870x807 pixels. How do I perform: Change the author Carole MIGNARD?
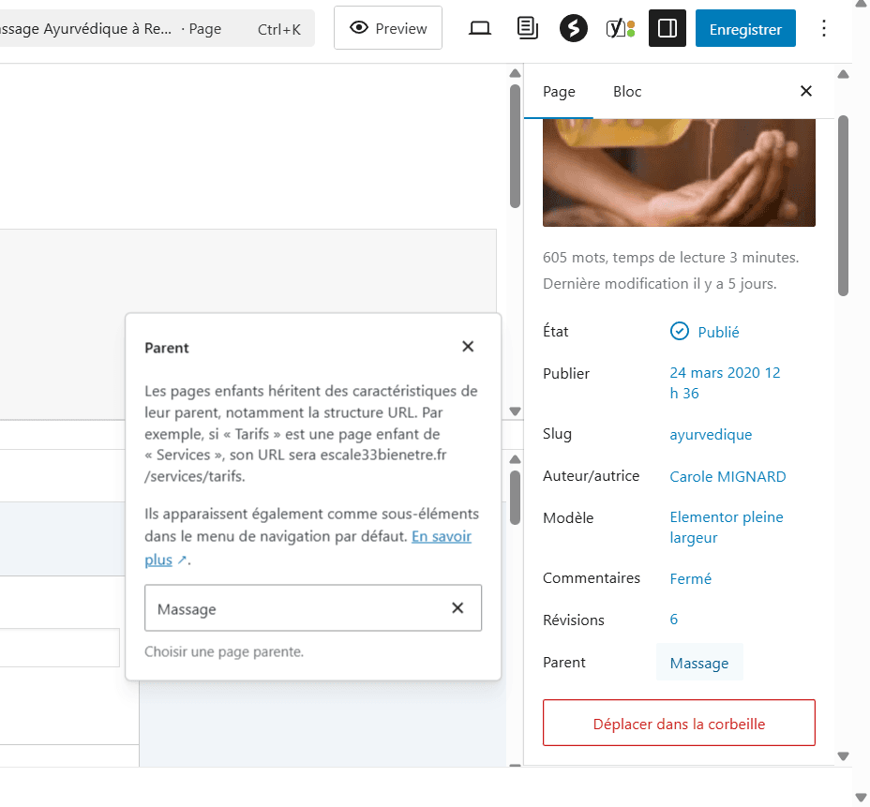coord(727,476)
